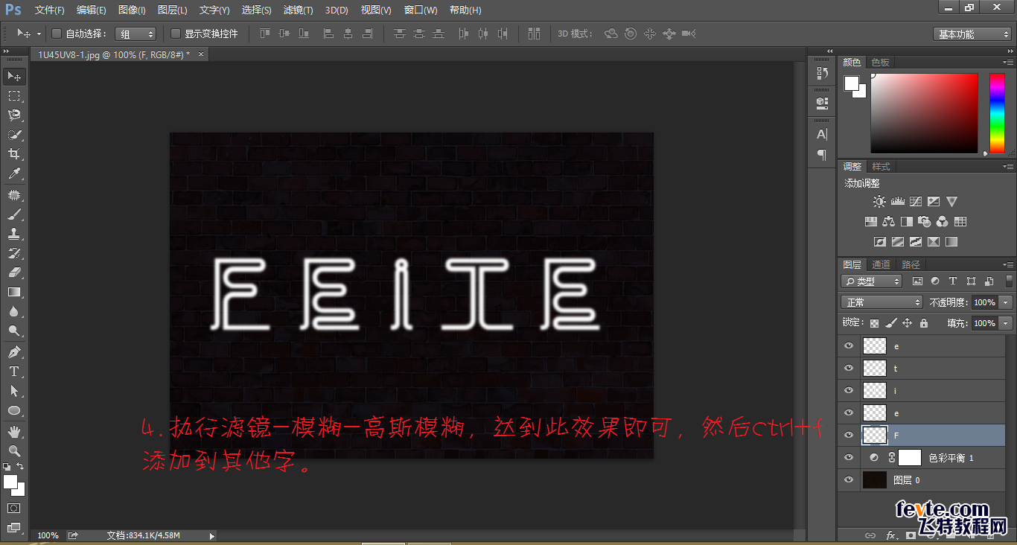Select the Move tool
1017x545 pixels.
tap(14, 77)
